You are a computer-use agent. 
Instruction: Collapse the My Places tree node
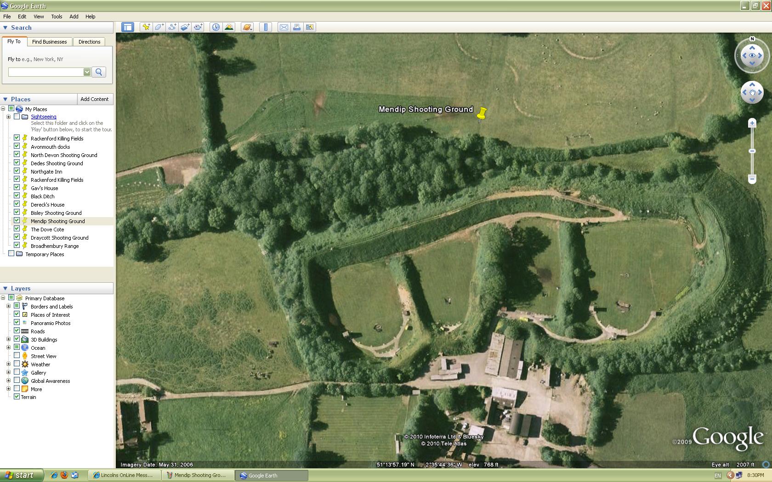click(x=3, y=109)
